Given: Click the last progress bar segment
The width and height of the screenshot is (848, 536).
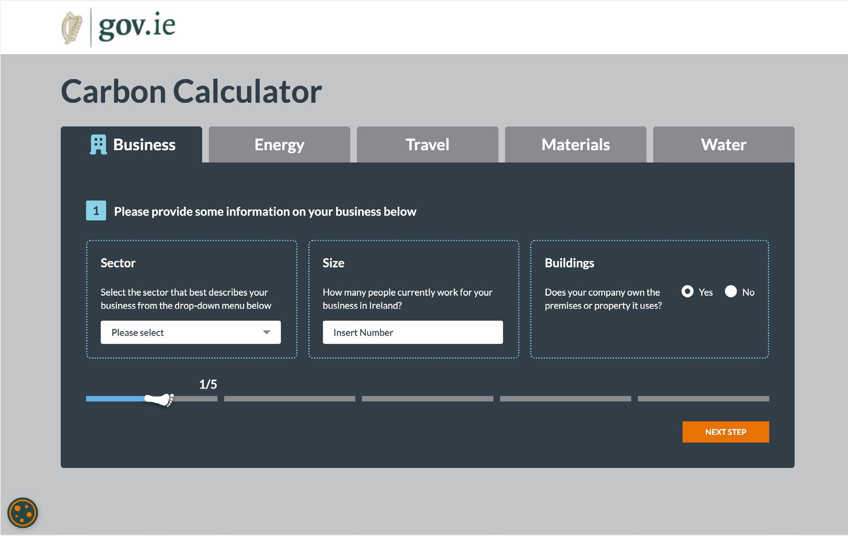Looking at the screenshot, I should tap(703, 399).
